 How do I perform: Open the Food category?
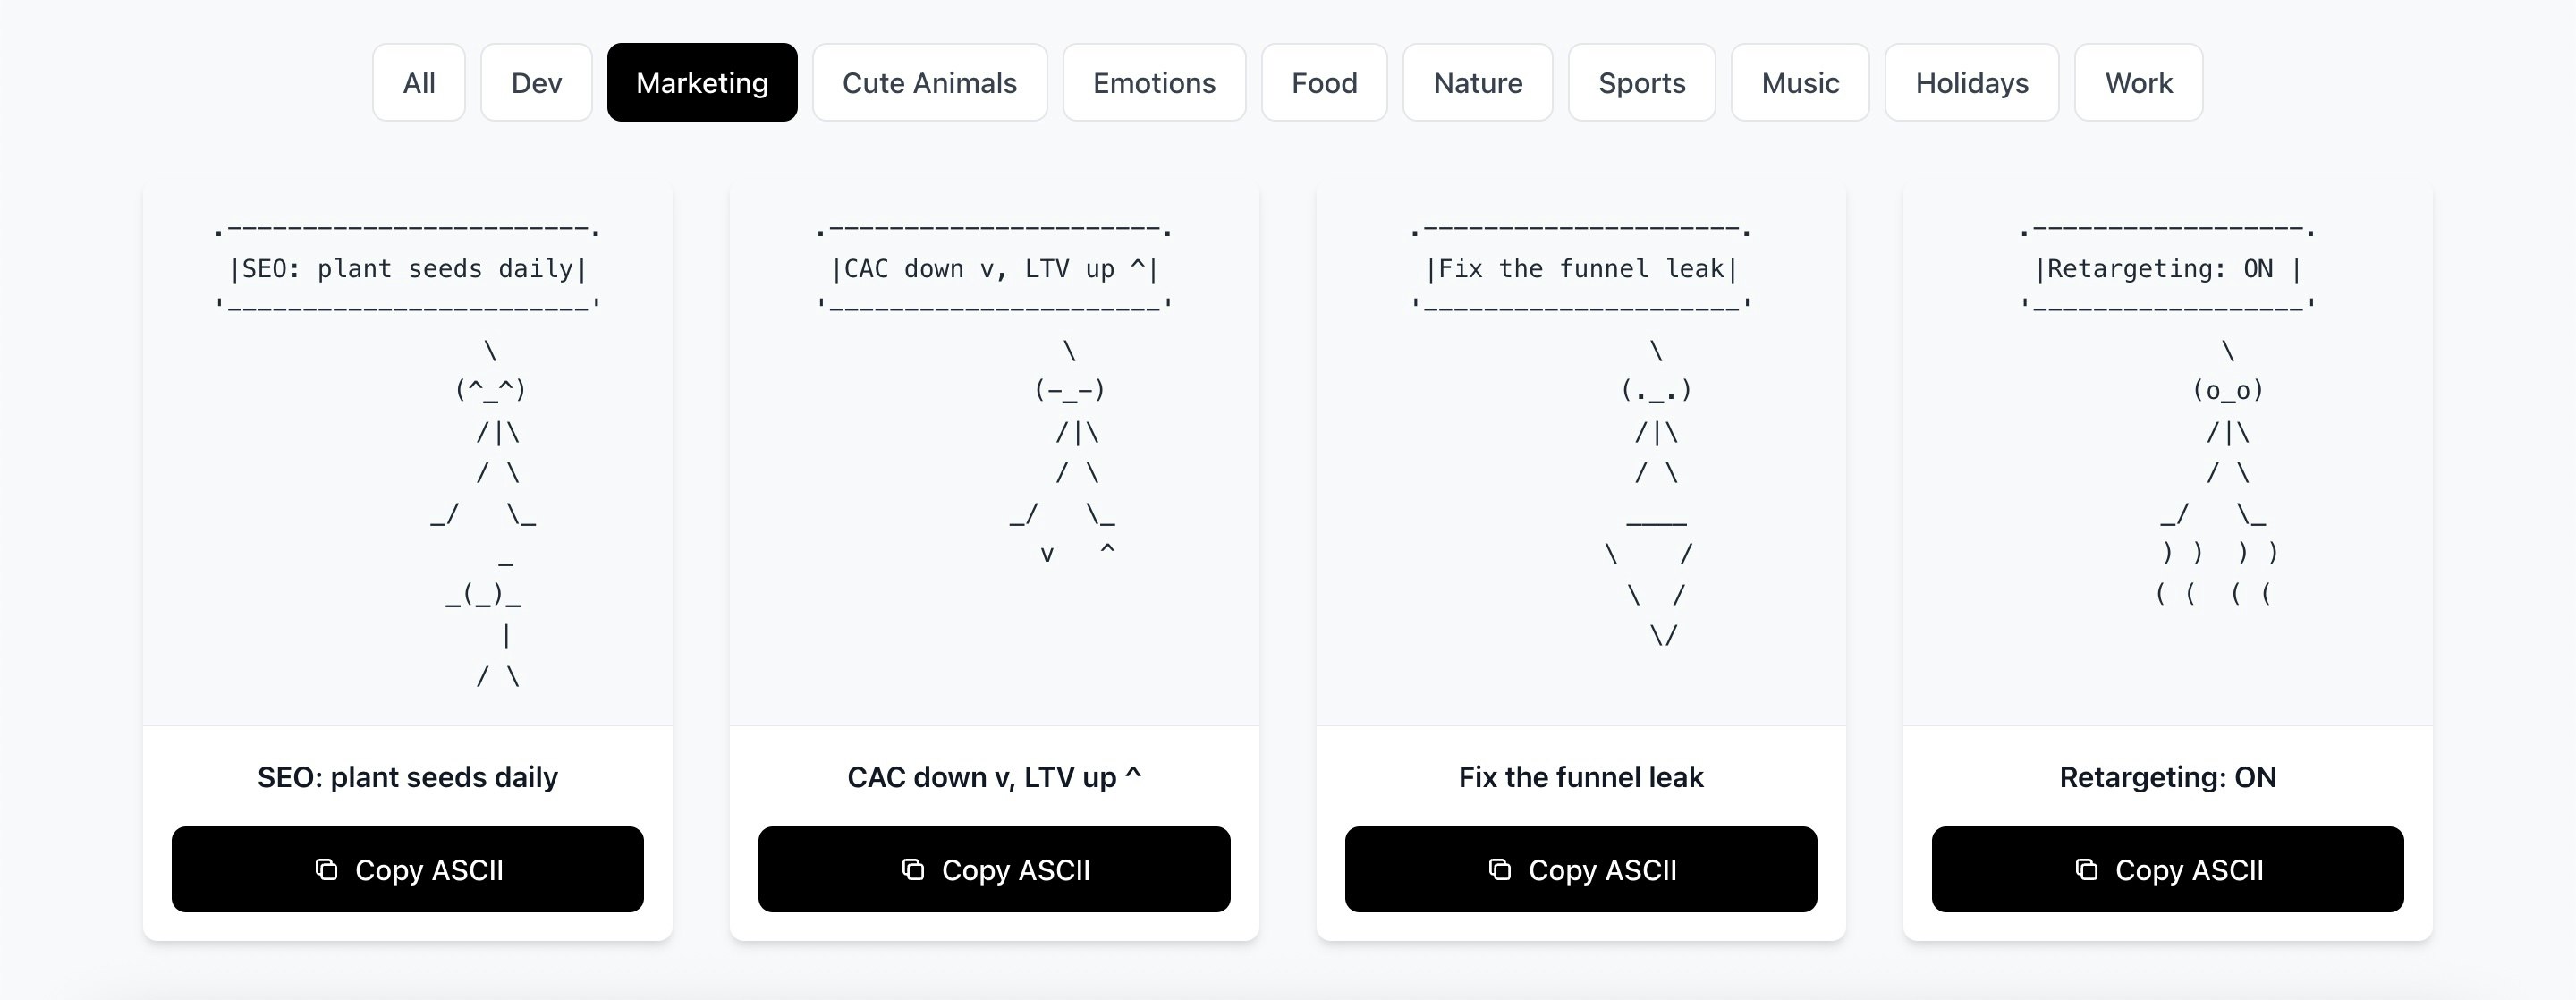click(x=1324, y=82)
